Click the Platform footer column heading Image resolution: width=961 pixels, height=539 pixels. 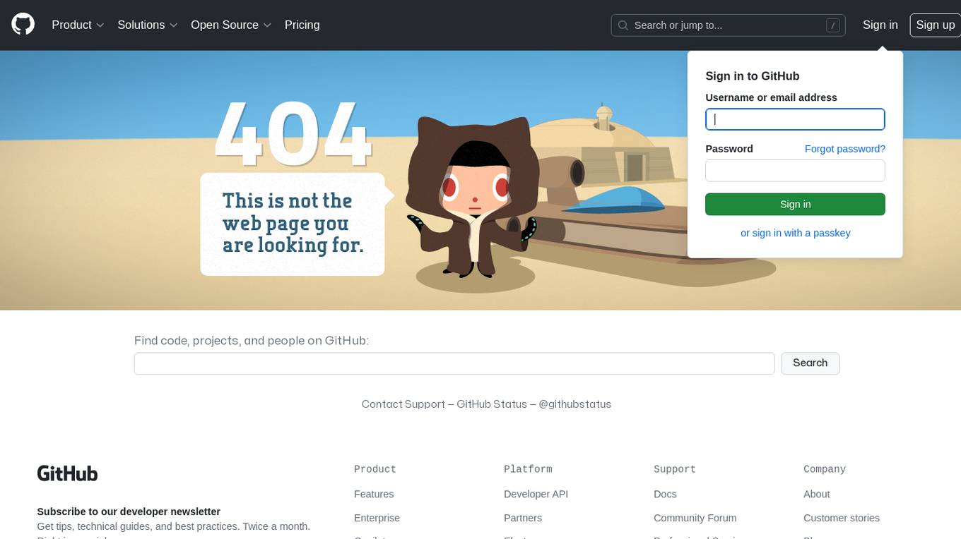click(528, 469)
